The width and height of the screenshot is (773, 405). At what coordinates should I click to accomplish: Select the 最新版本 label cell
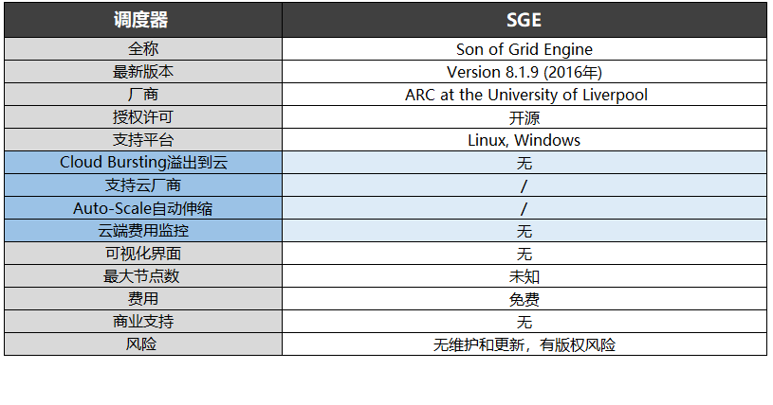142,72
